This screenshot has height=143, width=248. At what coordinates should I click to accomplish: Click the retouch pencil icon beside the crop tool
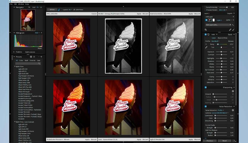(230, 30)
